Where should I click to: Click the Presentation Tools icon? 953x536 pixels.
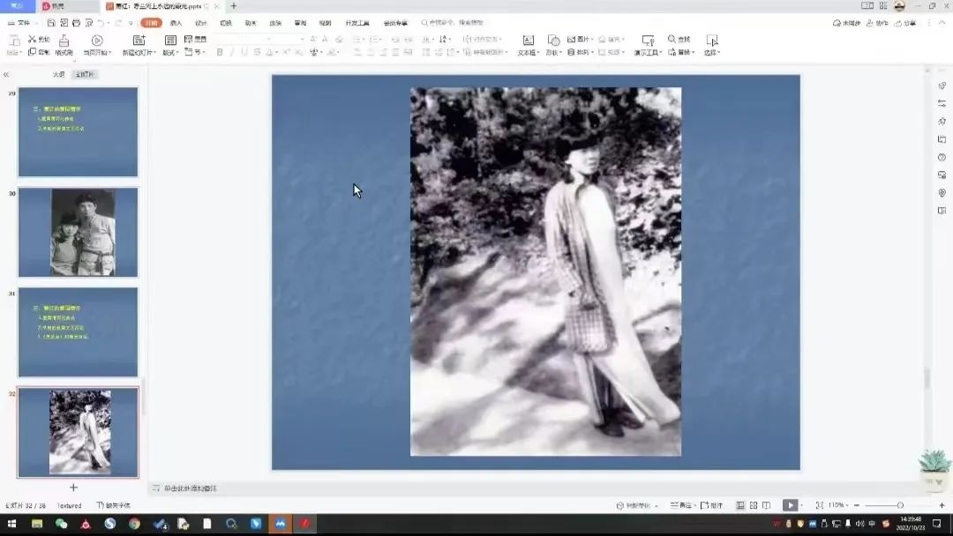tap(648, 41)
